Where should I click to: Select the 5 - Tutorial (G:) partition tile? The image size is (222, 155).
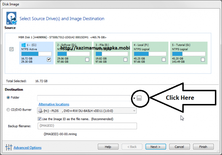point(189,53)
